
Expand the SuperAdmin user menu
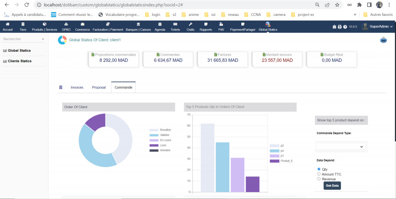pyautogui.click(x=377, y=26)
